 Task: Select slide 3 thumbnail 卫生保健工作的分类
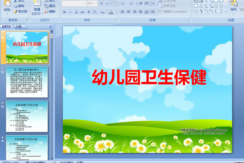[x=27, y=116]
